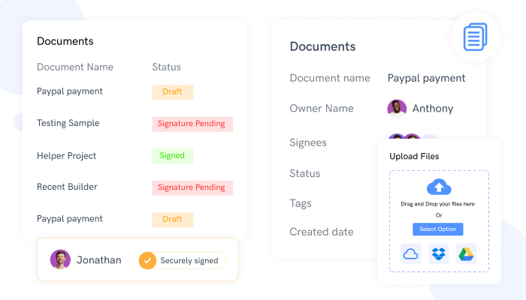Image resolution: width=526 pixels, height=300 pixels.
Task: Sort by the Document Name column header
Action: (x=75, y=67)
